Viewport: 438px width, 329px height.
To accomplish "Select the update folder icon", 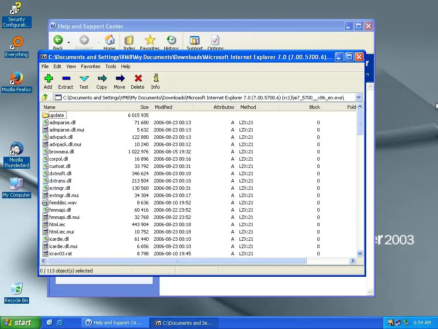I will click(x=45, y=115).
